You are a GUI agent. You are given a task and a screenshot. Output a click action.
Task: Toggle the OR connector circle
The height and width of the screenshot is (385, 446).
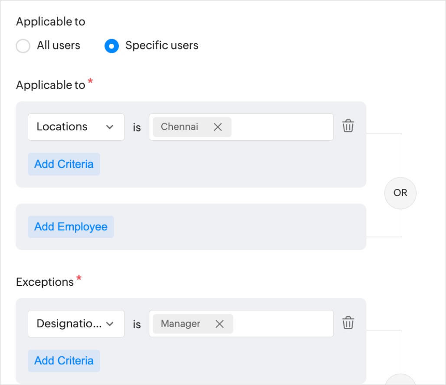[x=400, y=193]
